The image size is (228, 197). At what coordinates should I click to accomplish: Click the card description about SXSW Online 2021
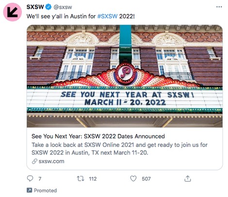119,148
